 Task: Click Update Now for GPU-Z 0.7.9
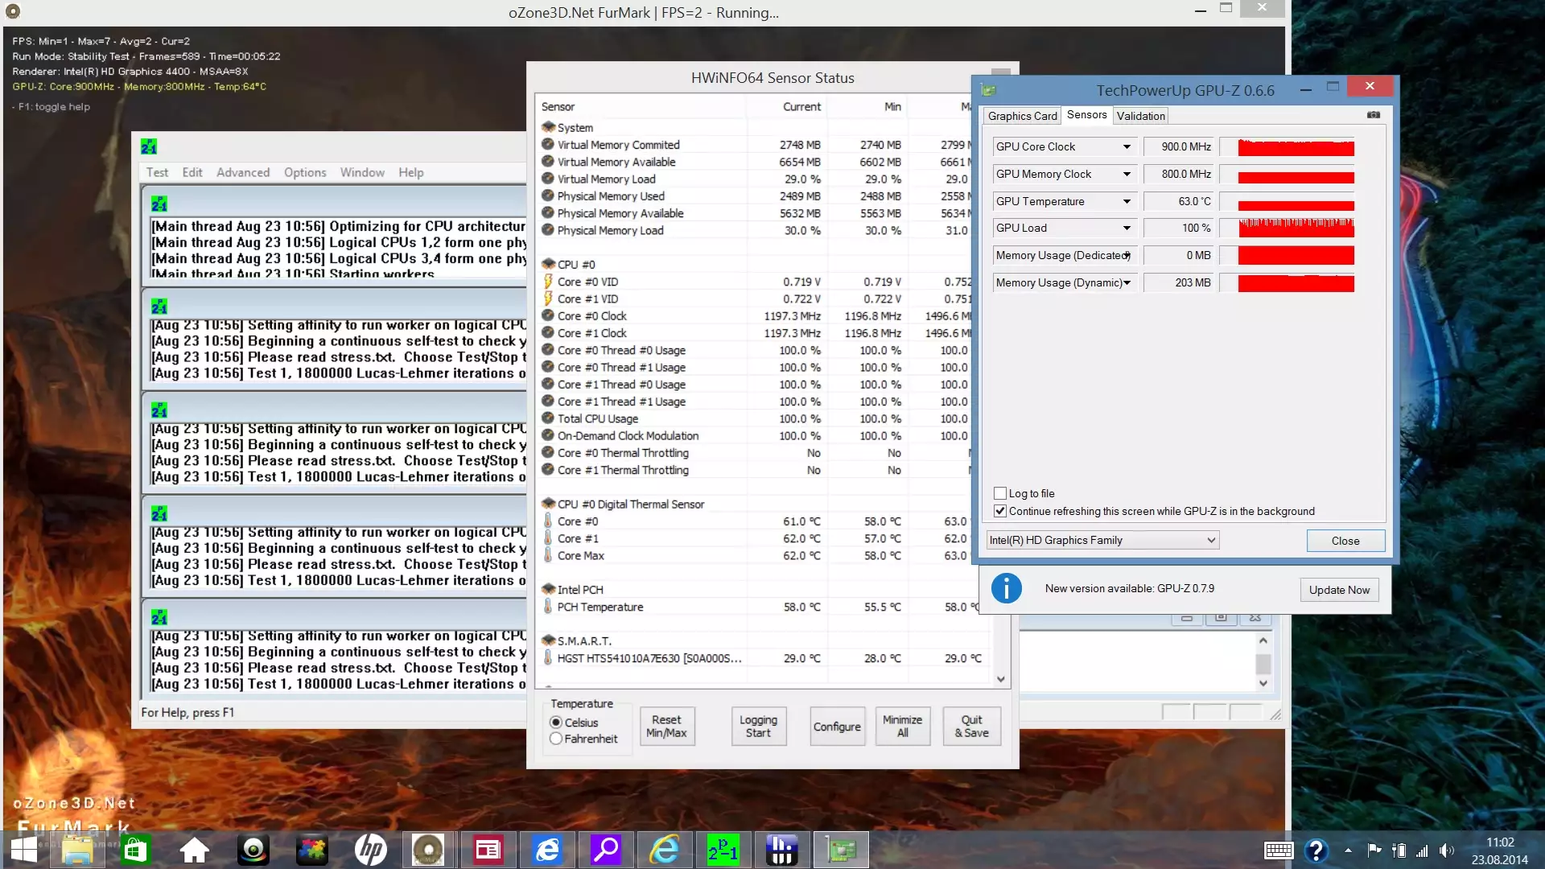click(x=1339, y=590)
